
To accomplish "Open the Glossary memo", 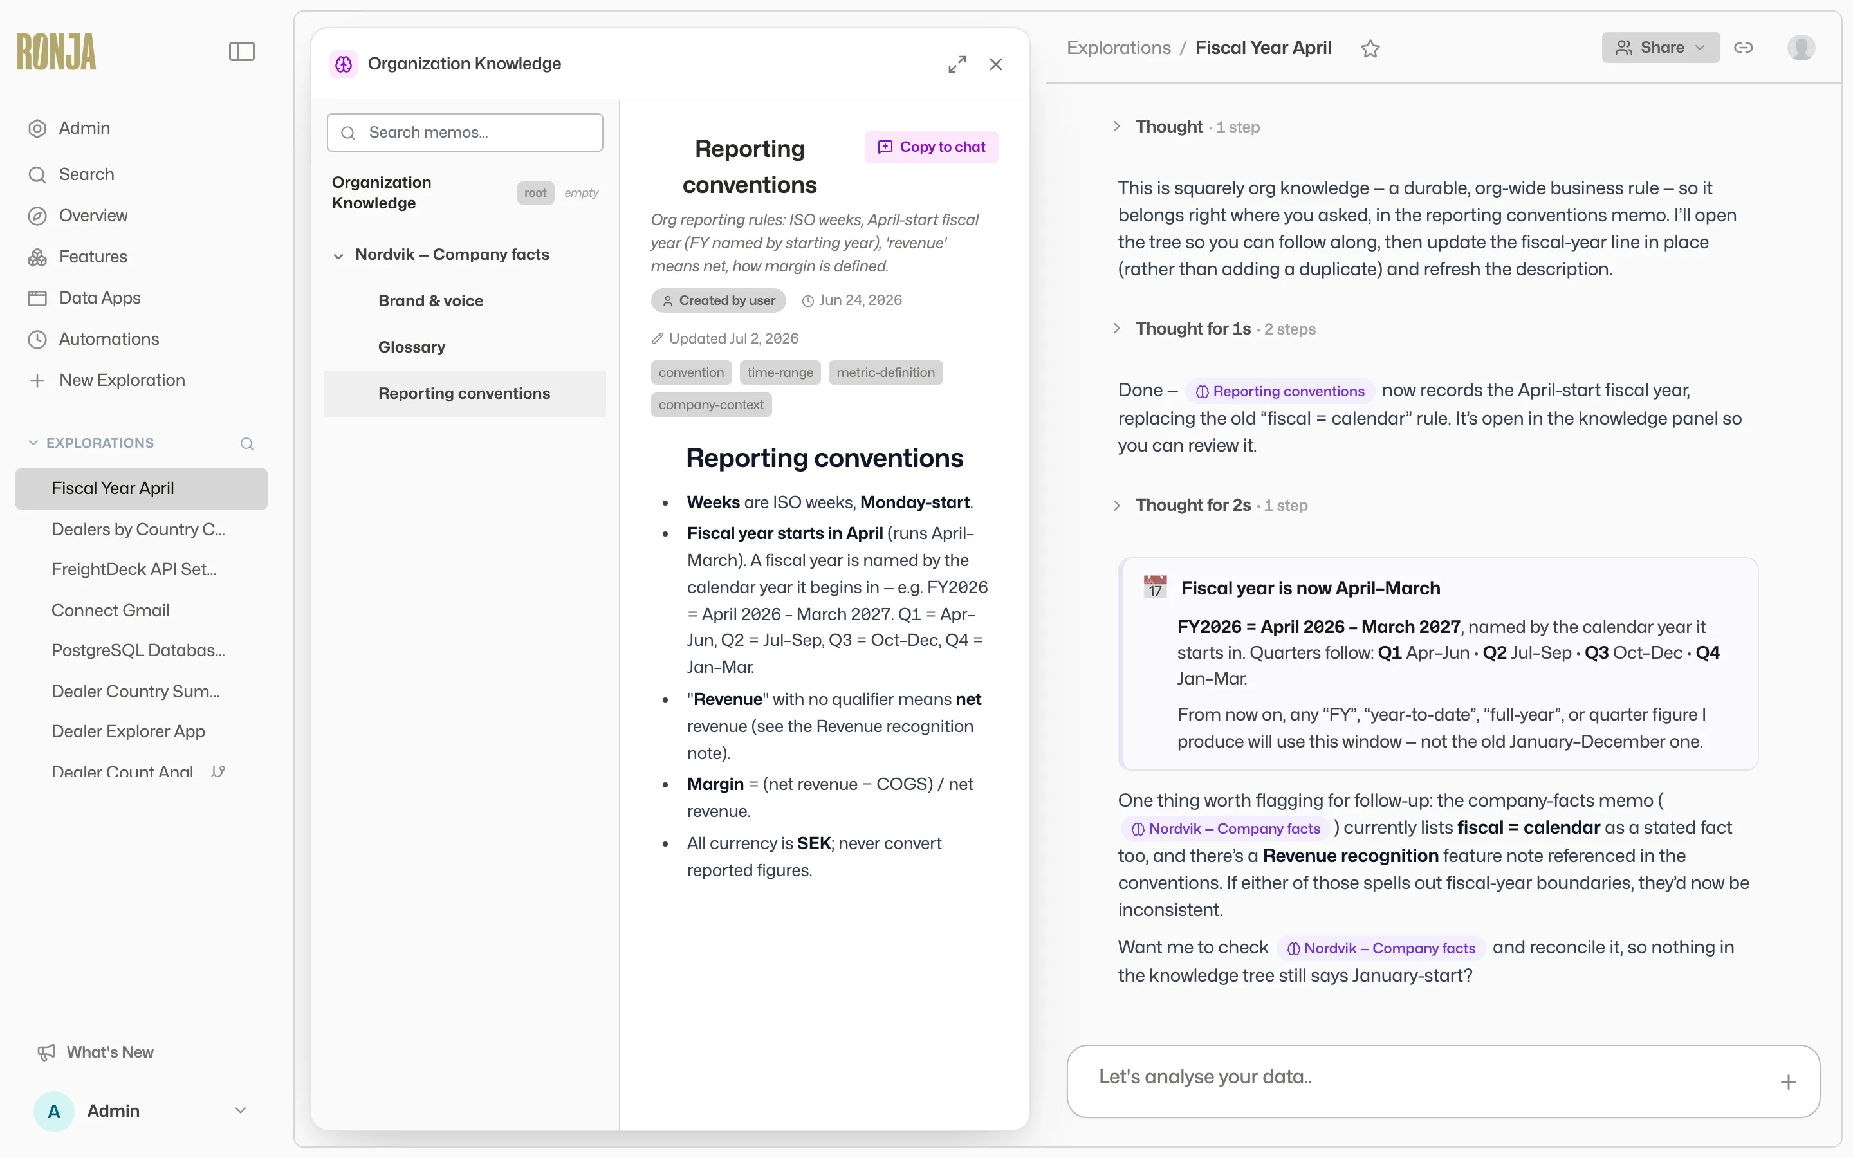I will 411,347.
